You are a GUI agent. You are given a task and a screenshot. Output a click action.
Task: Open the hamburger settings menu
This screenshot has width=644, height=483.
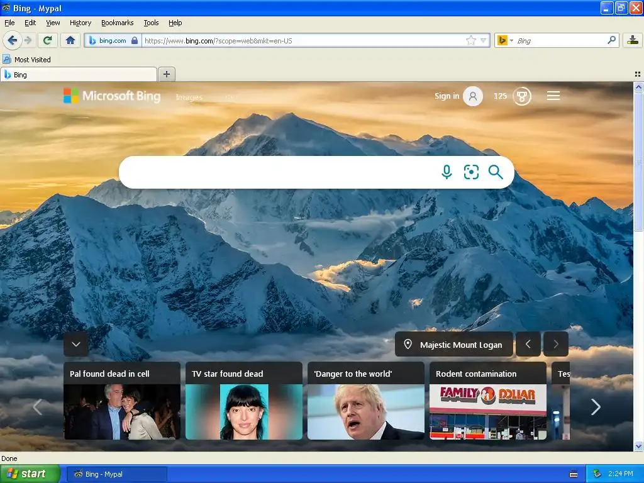(553, 96)
